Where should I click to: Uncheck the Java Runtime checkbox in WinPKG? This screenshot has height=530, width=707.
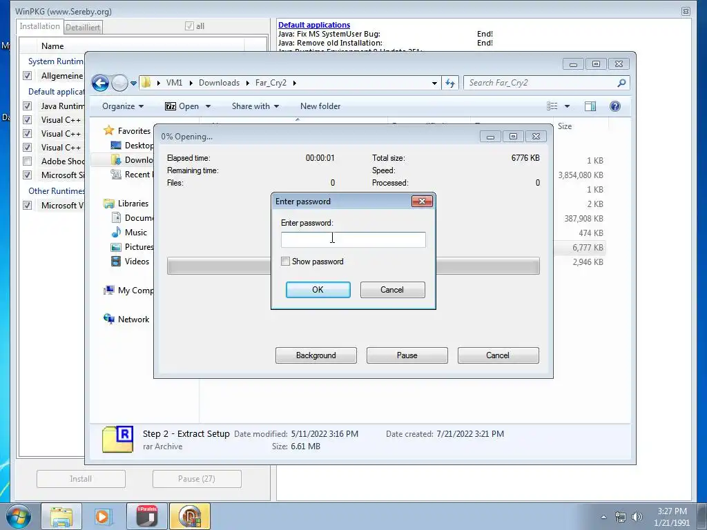[27, 106]
